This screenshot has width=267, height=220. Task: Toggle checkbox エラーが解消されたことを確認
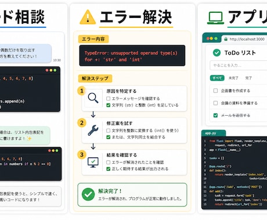[109, 162]
